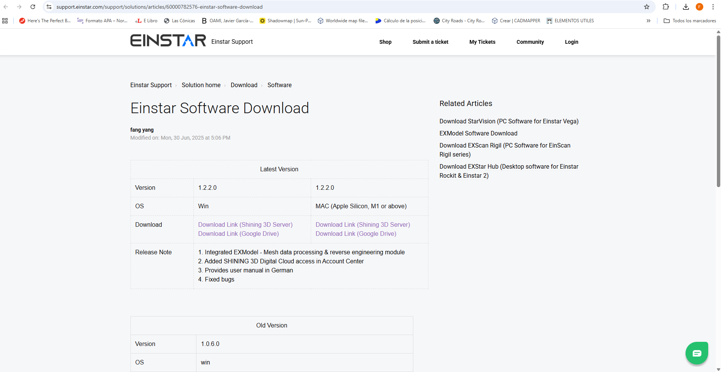Go to 'Software' breadcrumb
This screenshot has width=721, height=372.
click(279, 85)
